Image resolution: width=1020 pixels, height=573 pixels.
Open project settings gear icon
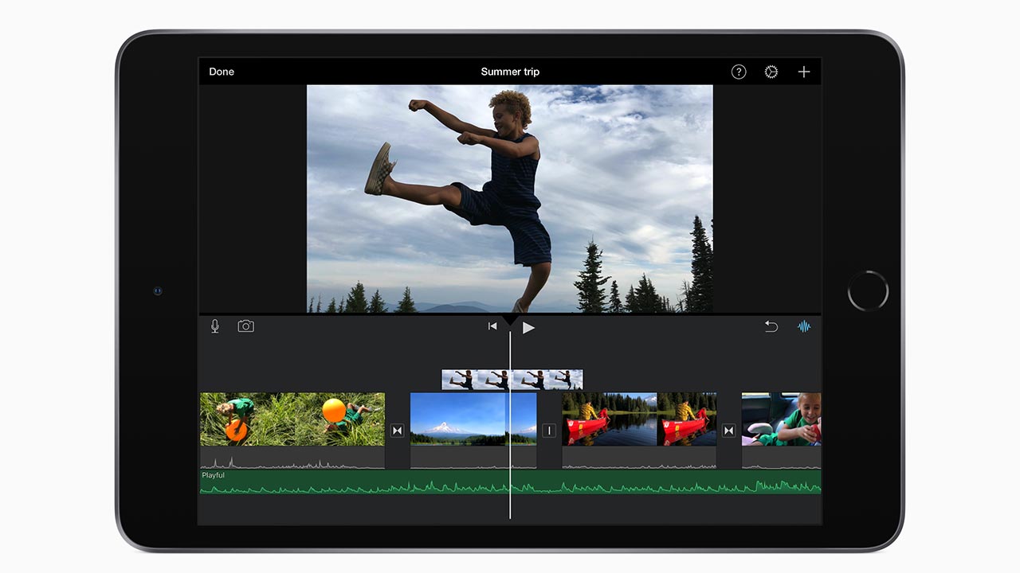click(x=771, y=72)
